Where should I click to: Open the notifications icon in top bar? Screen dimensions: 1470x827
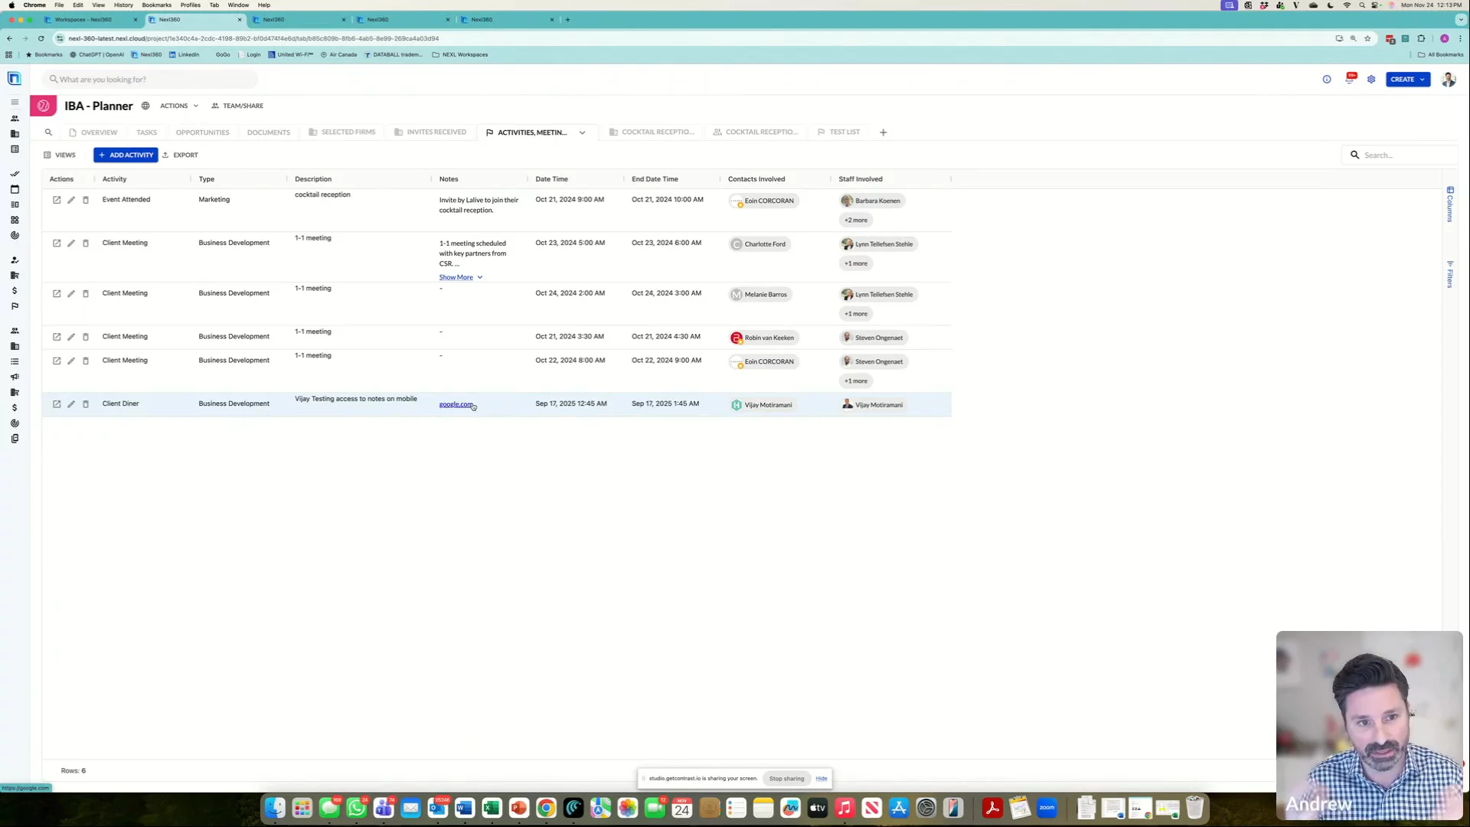(x=1350, y=79)
